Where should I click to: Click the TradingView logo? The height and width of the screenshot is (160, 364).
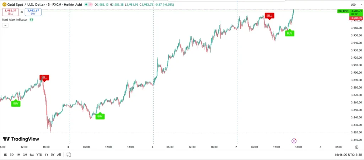[x=21, y=139]
